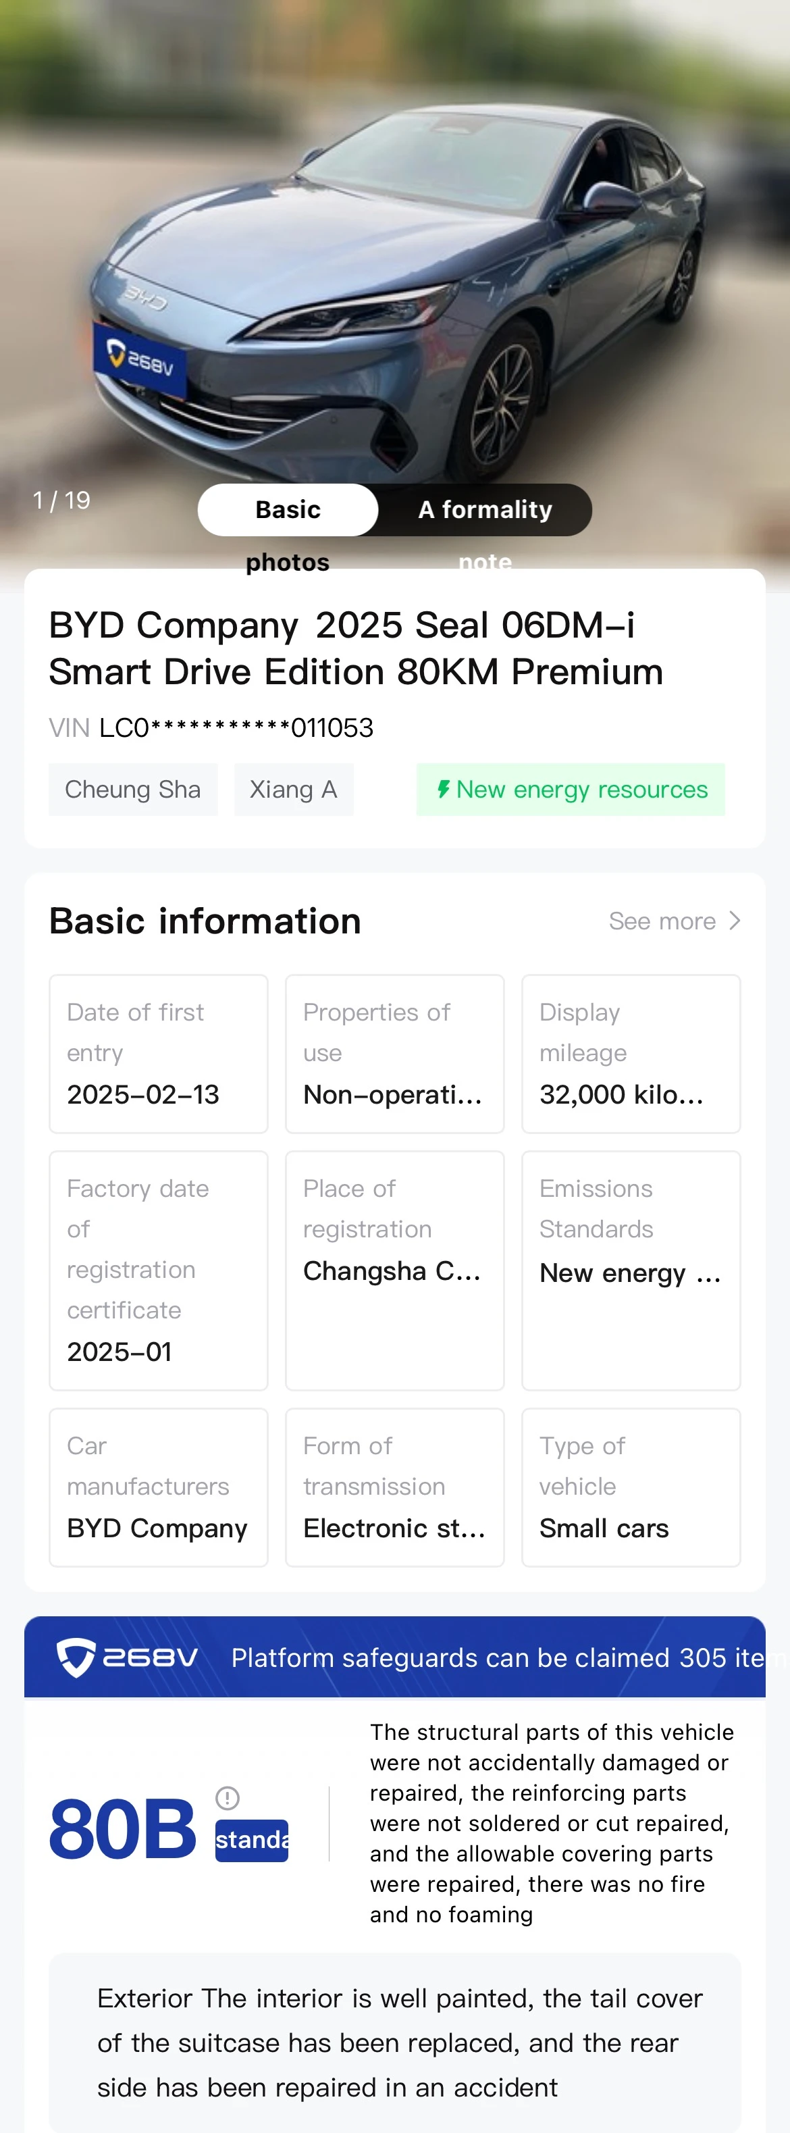Click the info icon above standard badge
Image resolution: width=790 pixels, height=2133 pixels.
point(227,1797)
